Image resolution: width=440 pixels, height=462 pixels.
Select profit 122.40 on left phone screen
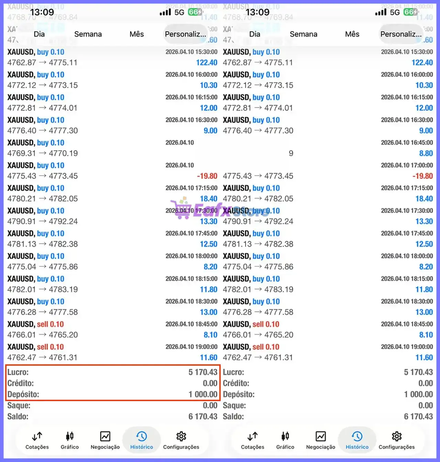point(207,63)
